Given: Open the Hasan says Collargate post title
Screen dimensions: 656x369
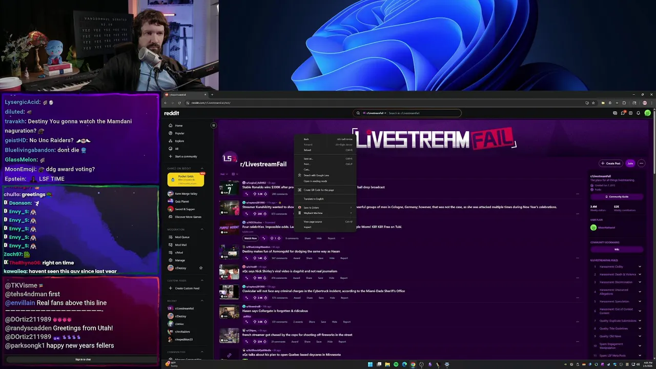Looking at the screenshot, I should [x=275, y=311].
